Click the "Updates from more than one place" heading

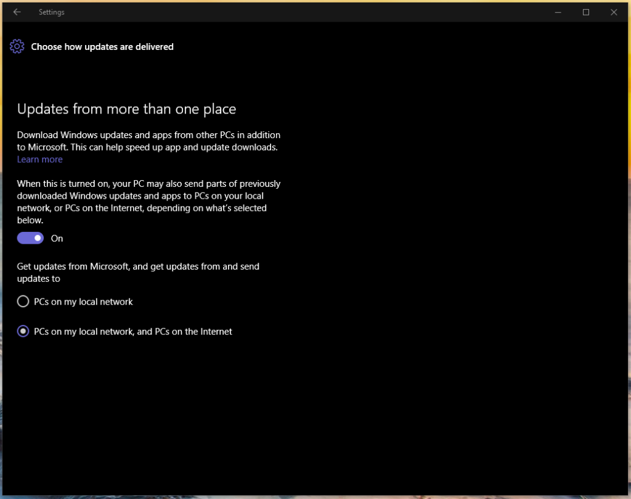pyautogui.click(x=126, y=109)
